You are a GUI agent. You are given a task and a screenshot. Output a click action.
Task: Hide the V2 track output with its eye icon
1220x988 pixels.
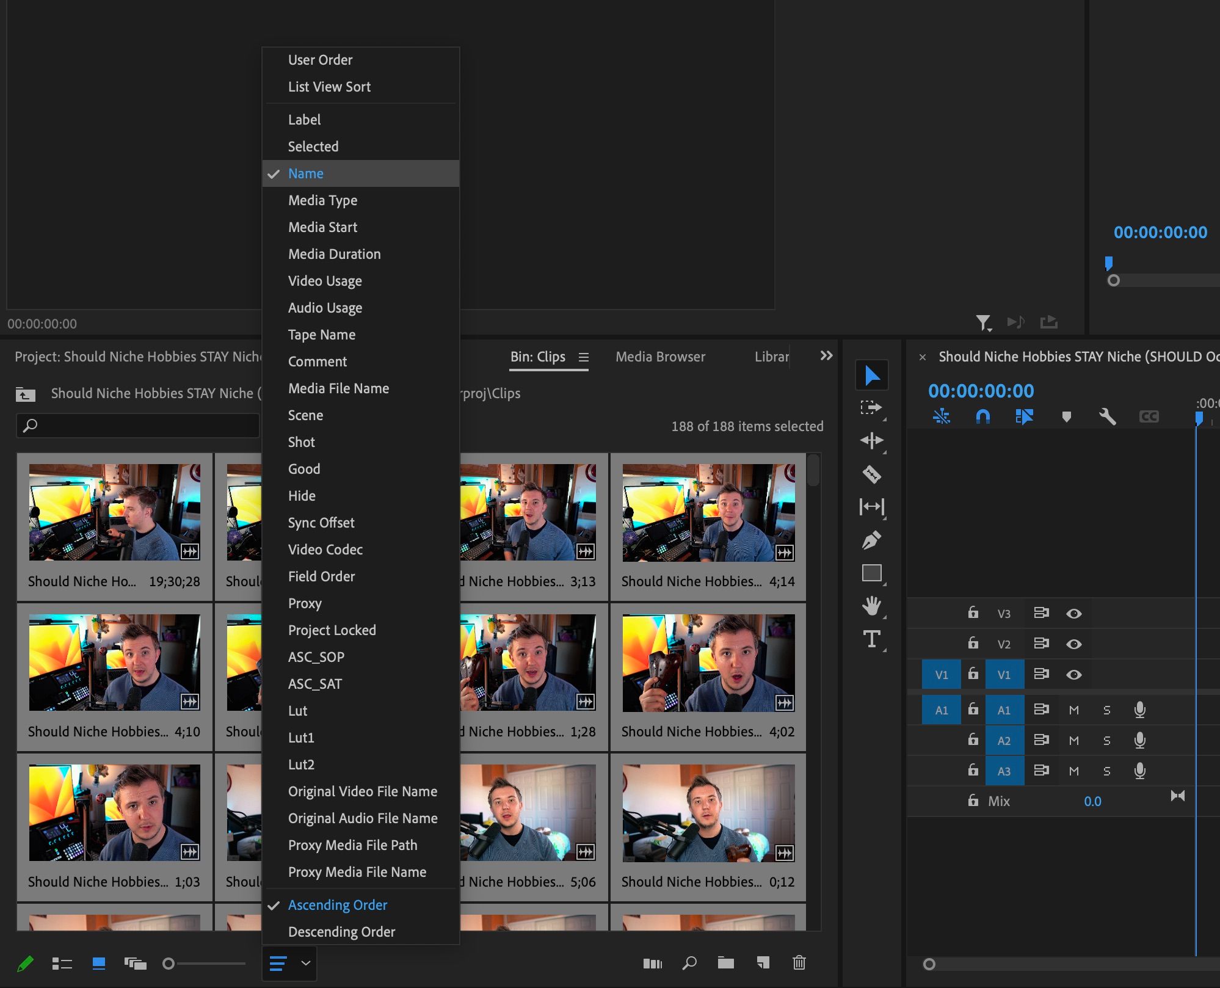click(x=1075, y=643)
